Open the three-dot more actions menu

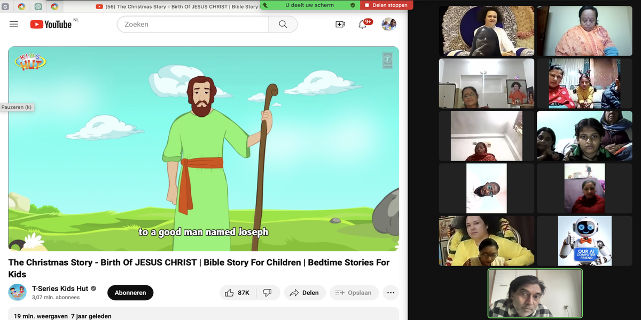390,293
